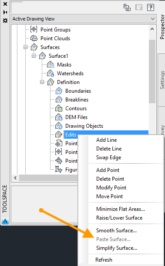The image size is (165, 266).
Task: Select Raise/Lower Surface entry
Action: (119, 218)
